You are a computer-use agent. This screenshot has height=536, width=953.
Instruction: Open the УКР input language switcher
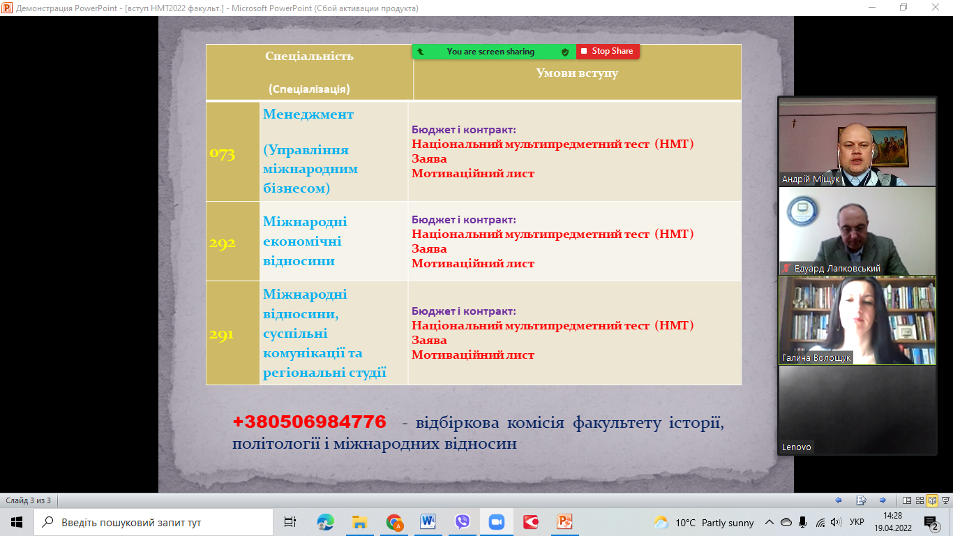pyautogui.click(x=857, y=522)
